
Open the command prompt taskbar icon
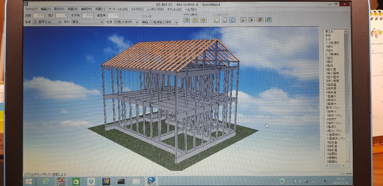(x=121, y=181)
